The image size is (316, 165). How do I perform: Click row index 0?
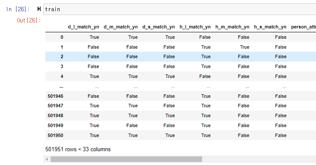coord(62,37)
